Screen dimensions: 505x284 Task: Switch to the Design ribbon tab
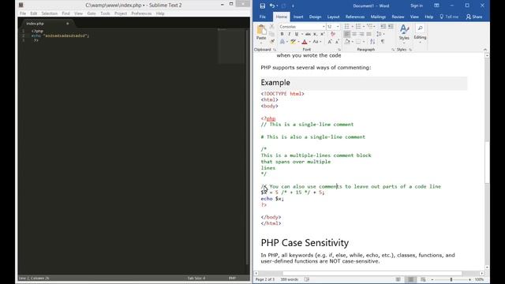(316, 17)
